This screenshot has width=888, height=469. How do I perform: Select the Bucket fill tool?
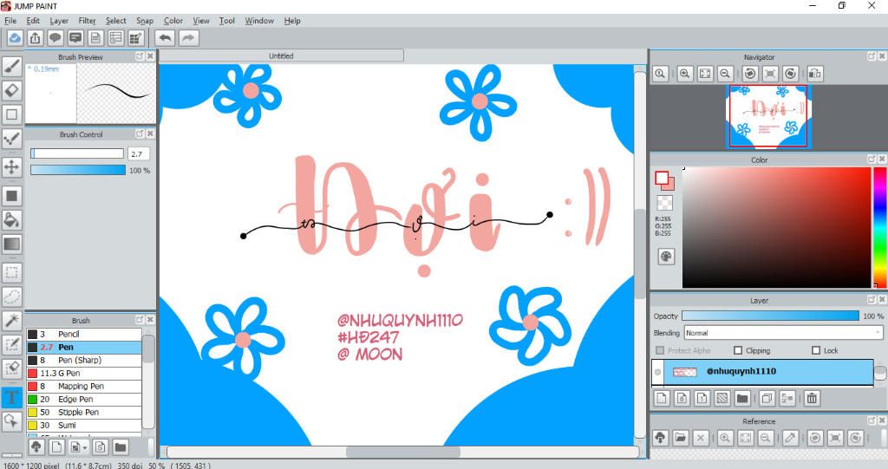(x=12, y=220)
